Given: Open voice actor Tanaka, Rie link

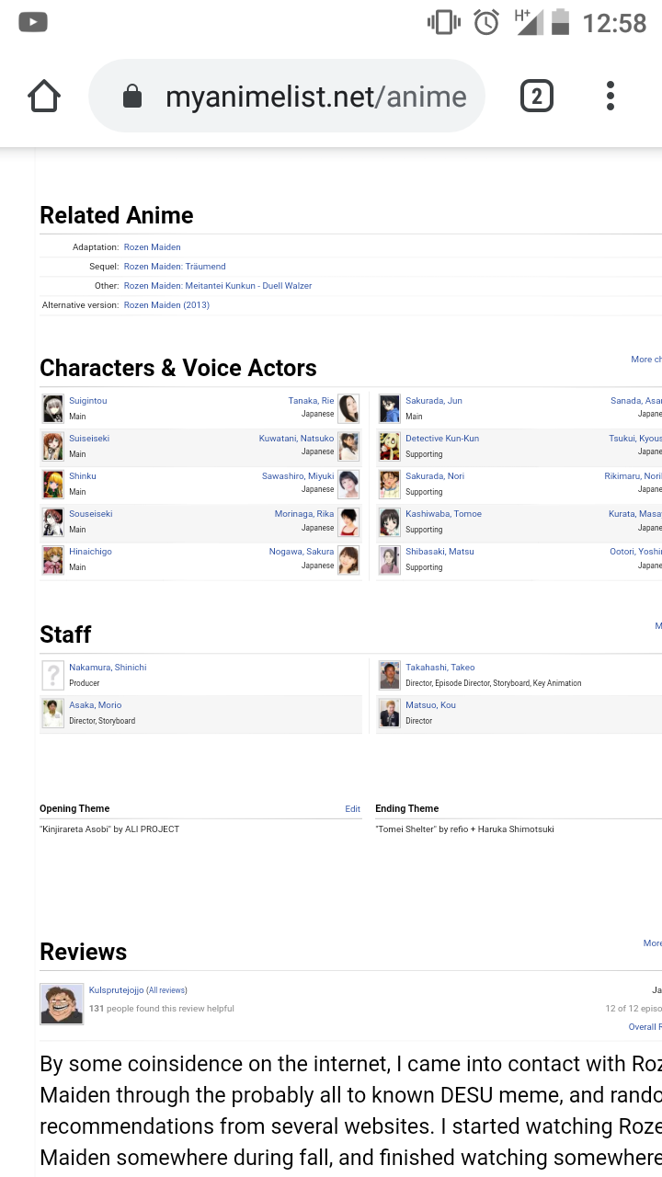Looking at the screenshot, I should 312,401.
